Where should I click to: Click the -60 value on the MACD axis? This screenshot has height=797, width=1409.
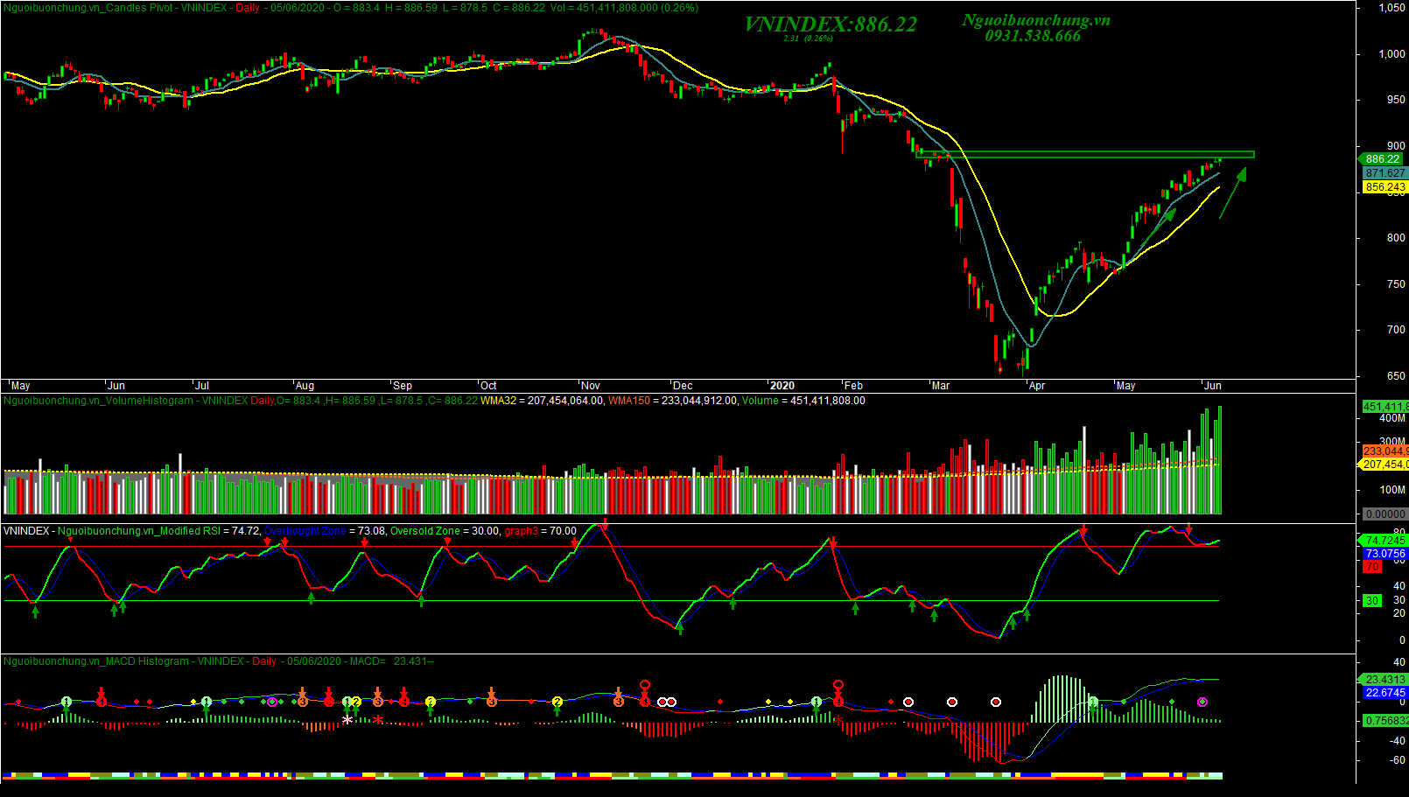coord(1398,760)
